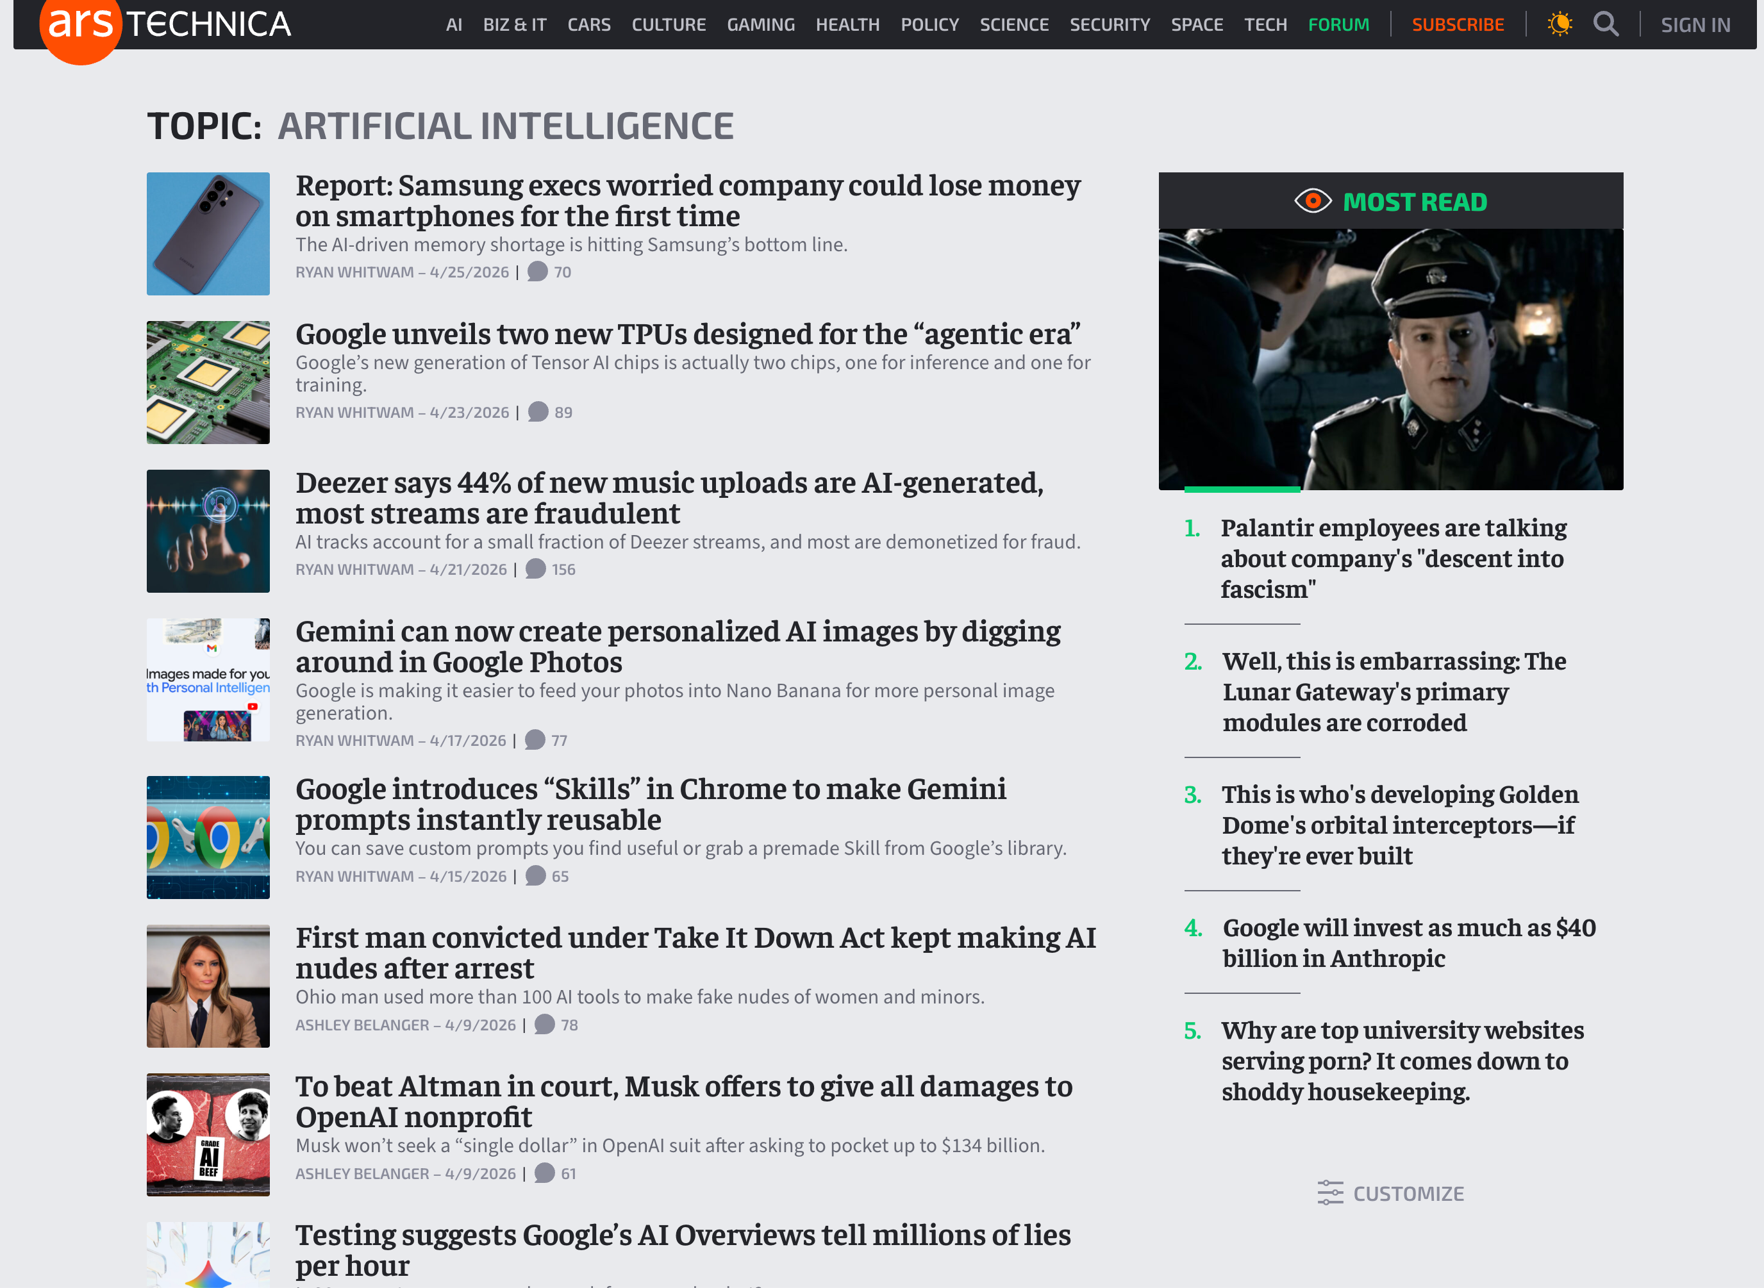The height and width of the screenshot is (1288, 1764).
Task: Click the 156 comment count
Action: pos(563,570)
